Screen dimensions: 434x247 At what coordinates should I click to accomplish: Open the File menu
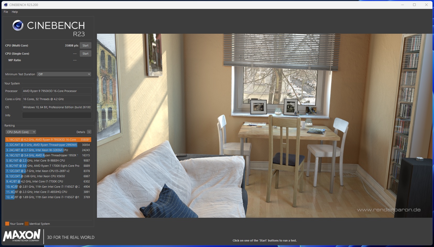[x=6, y=12]
